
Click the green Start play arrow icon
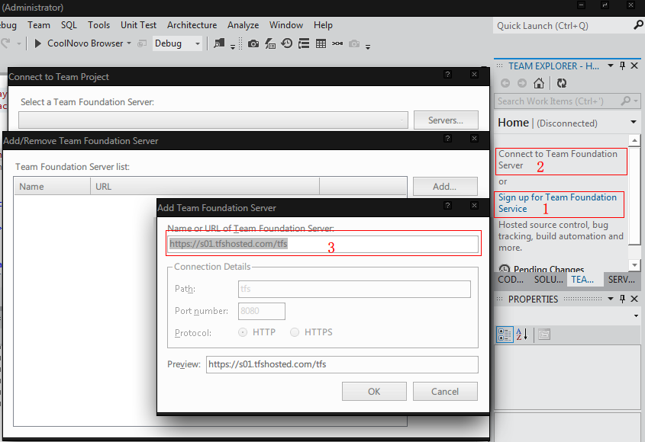[x=37, y=43]
